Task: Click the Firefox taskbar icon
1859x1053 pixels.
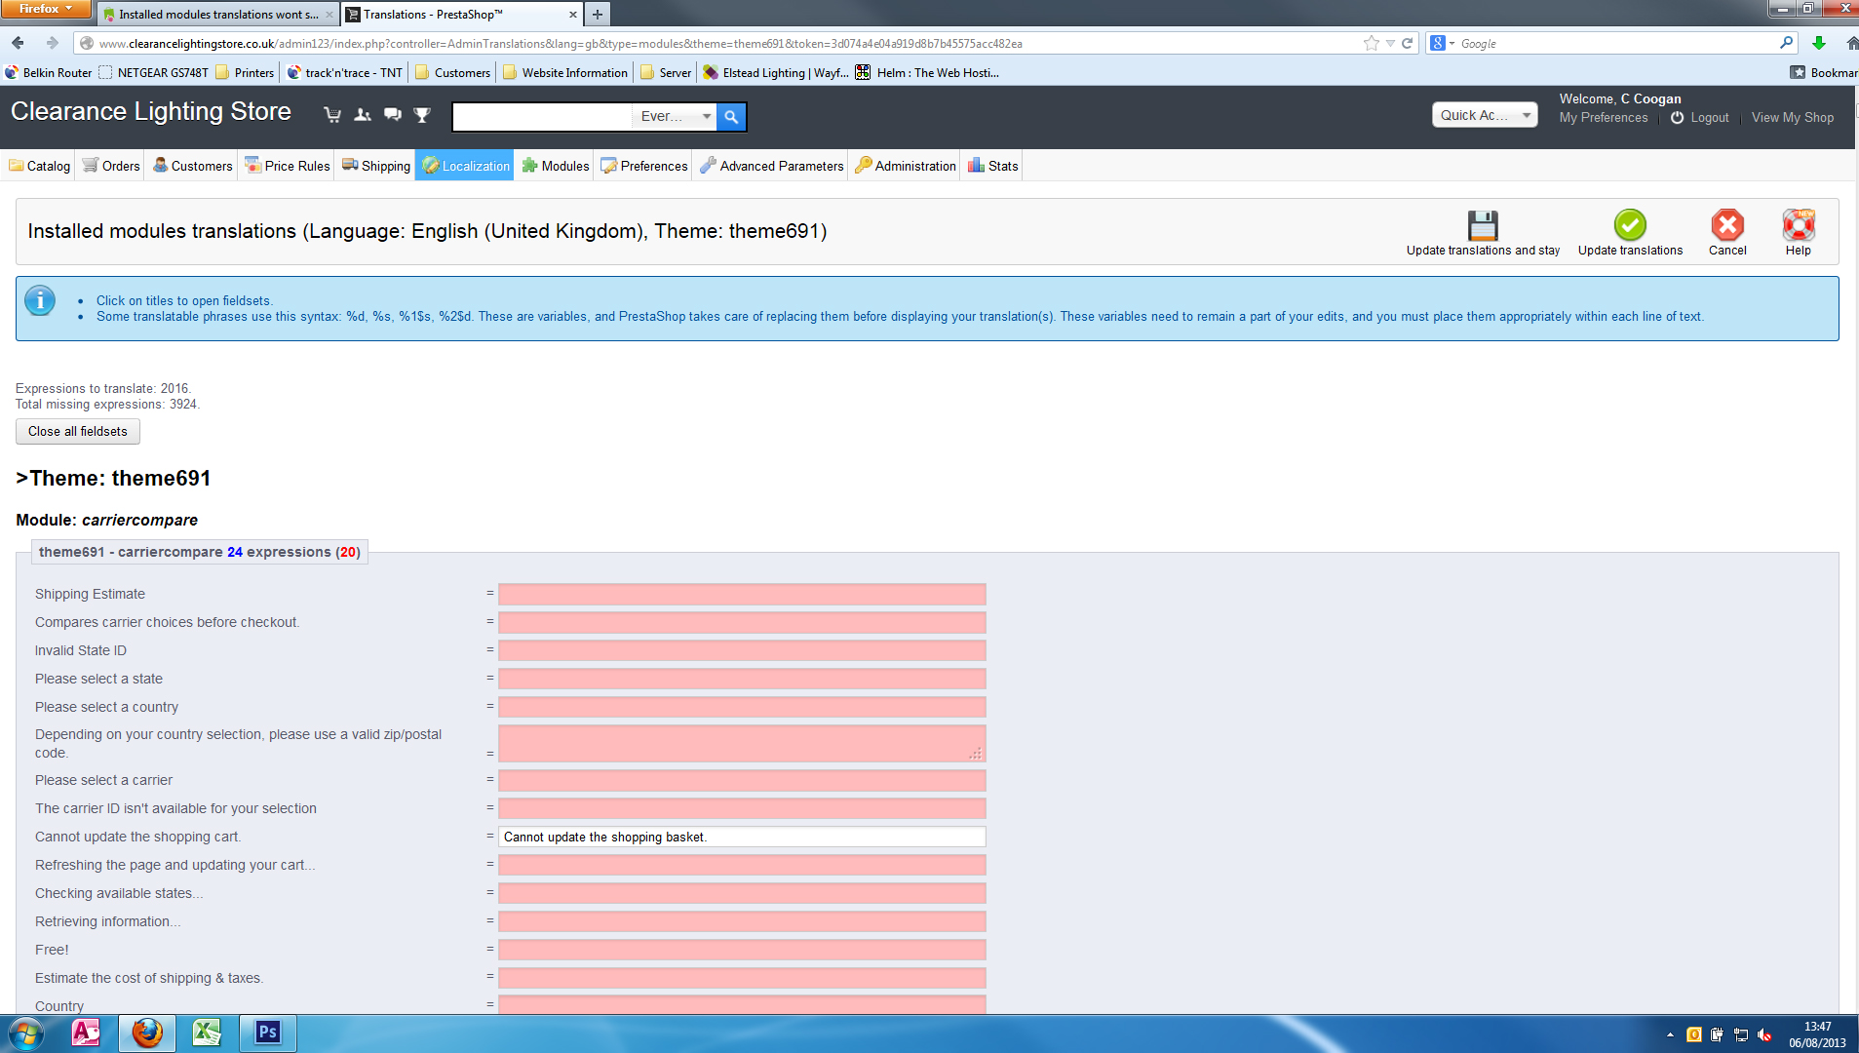Action: click(147, 1033)
